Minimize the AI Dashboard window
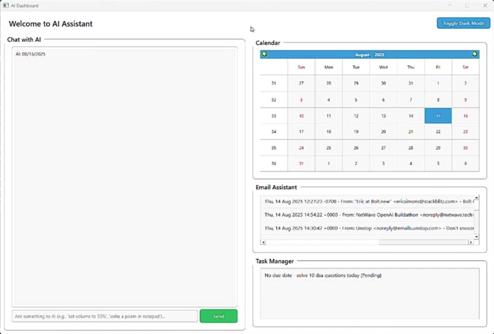 click(450, 6)
